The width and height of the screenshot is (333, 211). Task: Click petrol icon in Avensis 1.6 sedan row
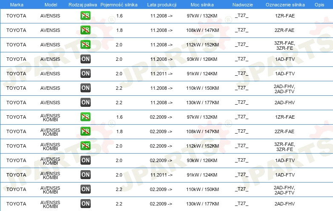click(x=85, y=16)
